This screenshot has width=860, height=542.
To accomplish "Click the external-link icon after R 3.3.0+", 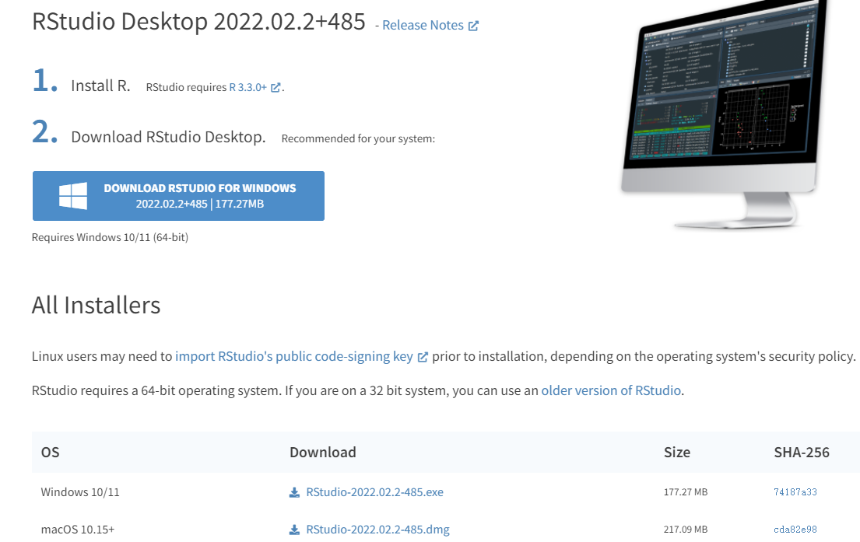I will tap(276, 87).
